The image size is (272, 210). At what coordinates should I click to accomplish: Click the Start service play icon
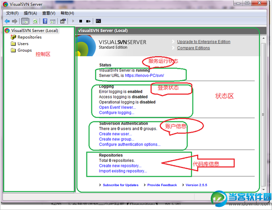[73, 21]
